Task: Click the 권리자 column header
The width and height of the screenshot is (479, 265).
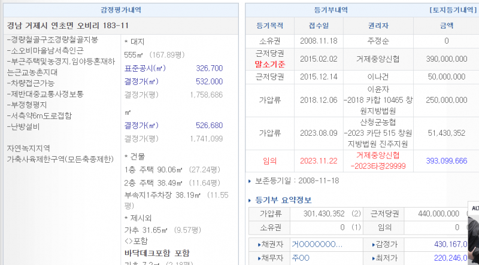Action: (x=378, y=26)
